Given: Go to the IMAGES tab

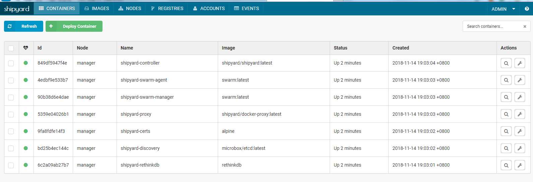Looking at the screenshot, I should (97, 8).
